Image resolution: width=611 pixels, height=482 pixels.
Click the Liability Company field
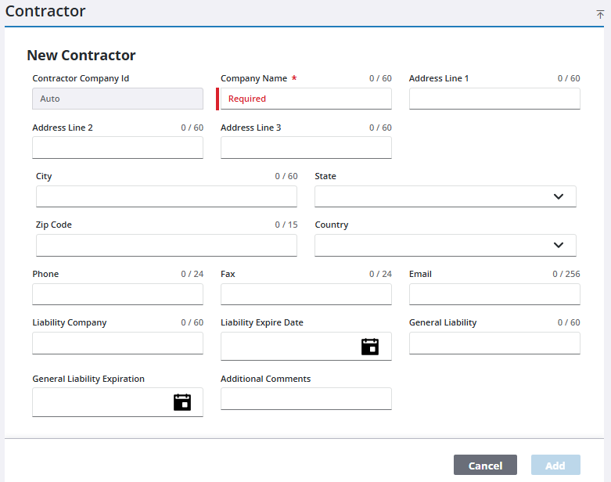(117, 343)
